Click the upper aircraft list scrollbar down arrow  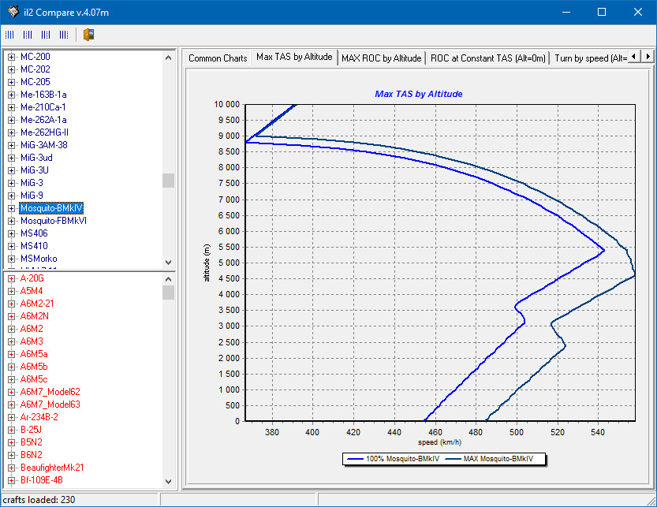tap(168, 263)
